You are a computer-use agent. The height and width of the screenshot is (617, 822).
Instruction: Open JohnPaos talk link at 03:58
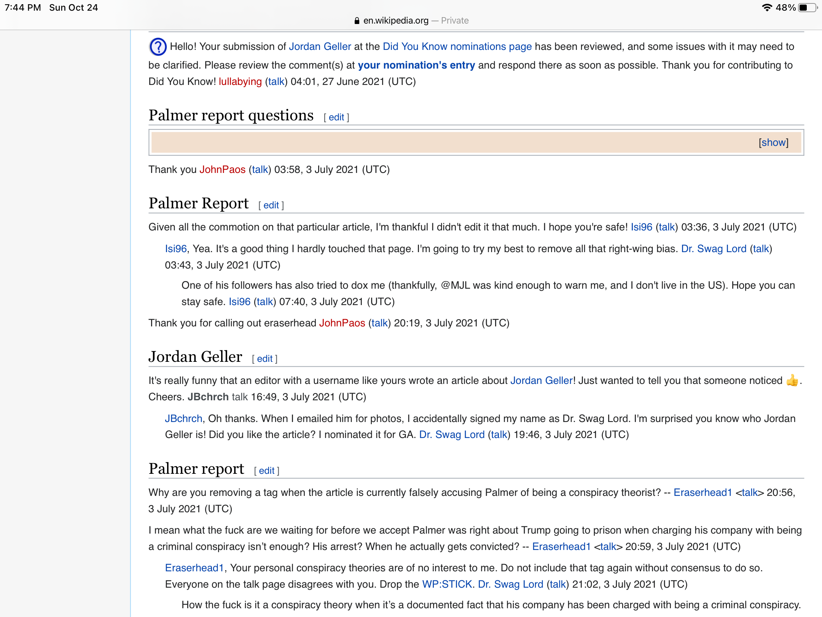pos(260,169)
